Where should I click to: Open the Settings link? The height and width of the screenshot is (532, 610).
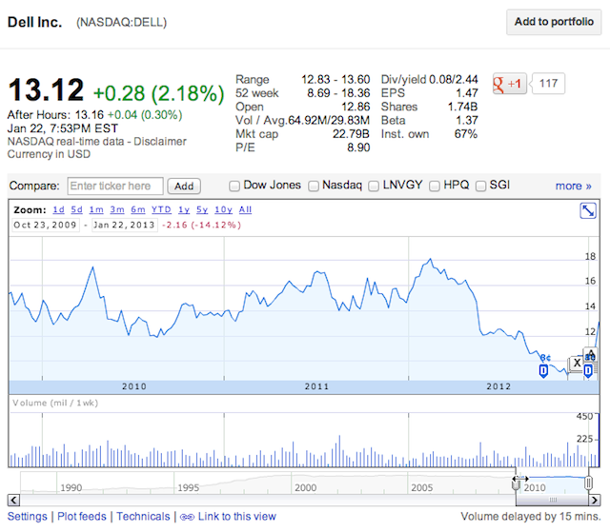click(28, 517)
